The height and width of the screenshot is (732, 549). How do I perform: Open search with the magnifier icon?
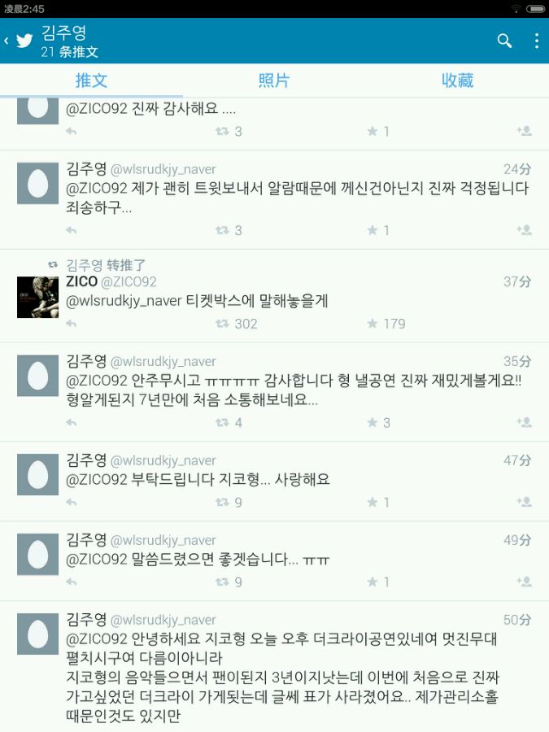(x=504, y=41)
